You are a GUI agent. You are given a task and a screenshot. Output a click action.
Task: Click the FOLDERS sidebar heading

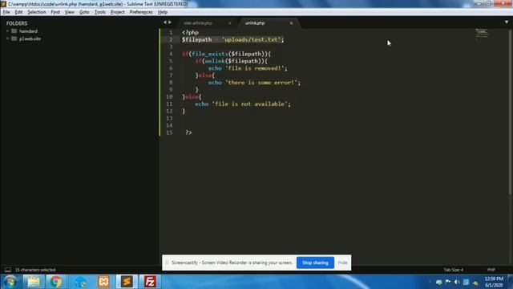point(17,23)
